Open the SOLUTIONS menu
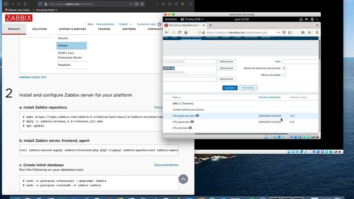 tap(39, 29)
